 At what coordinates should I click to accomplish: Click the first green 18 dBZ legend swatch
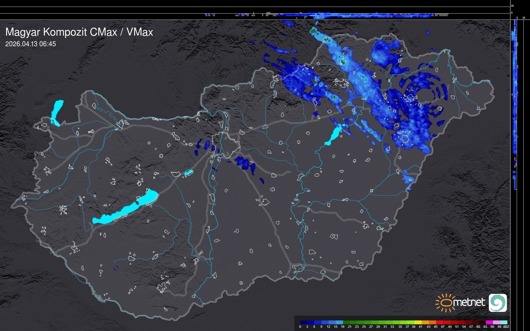click(346, 322)
